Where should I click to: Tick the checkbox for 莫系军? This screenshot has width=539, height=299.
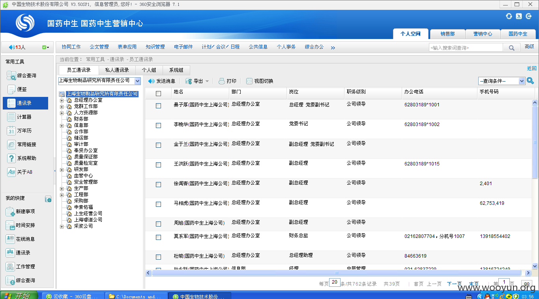tap(158, 237)
